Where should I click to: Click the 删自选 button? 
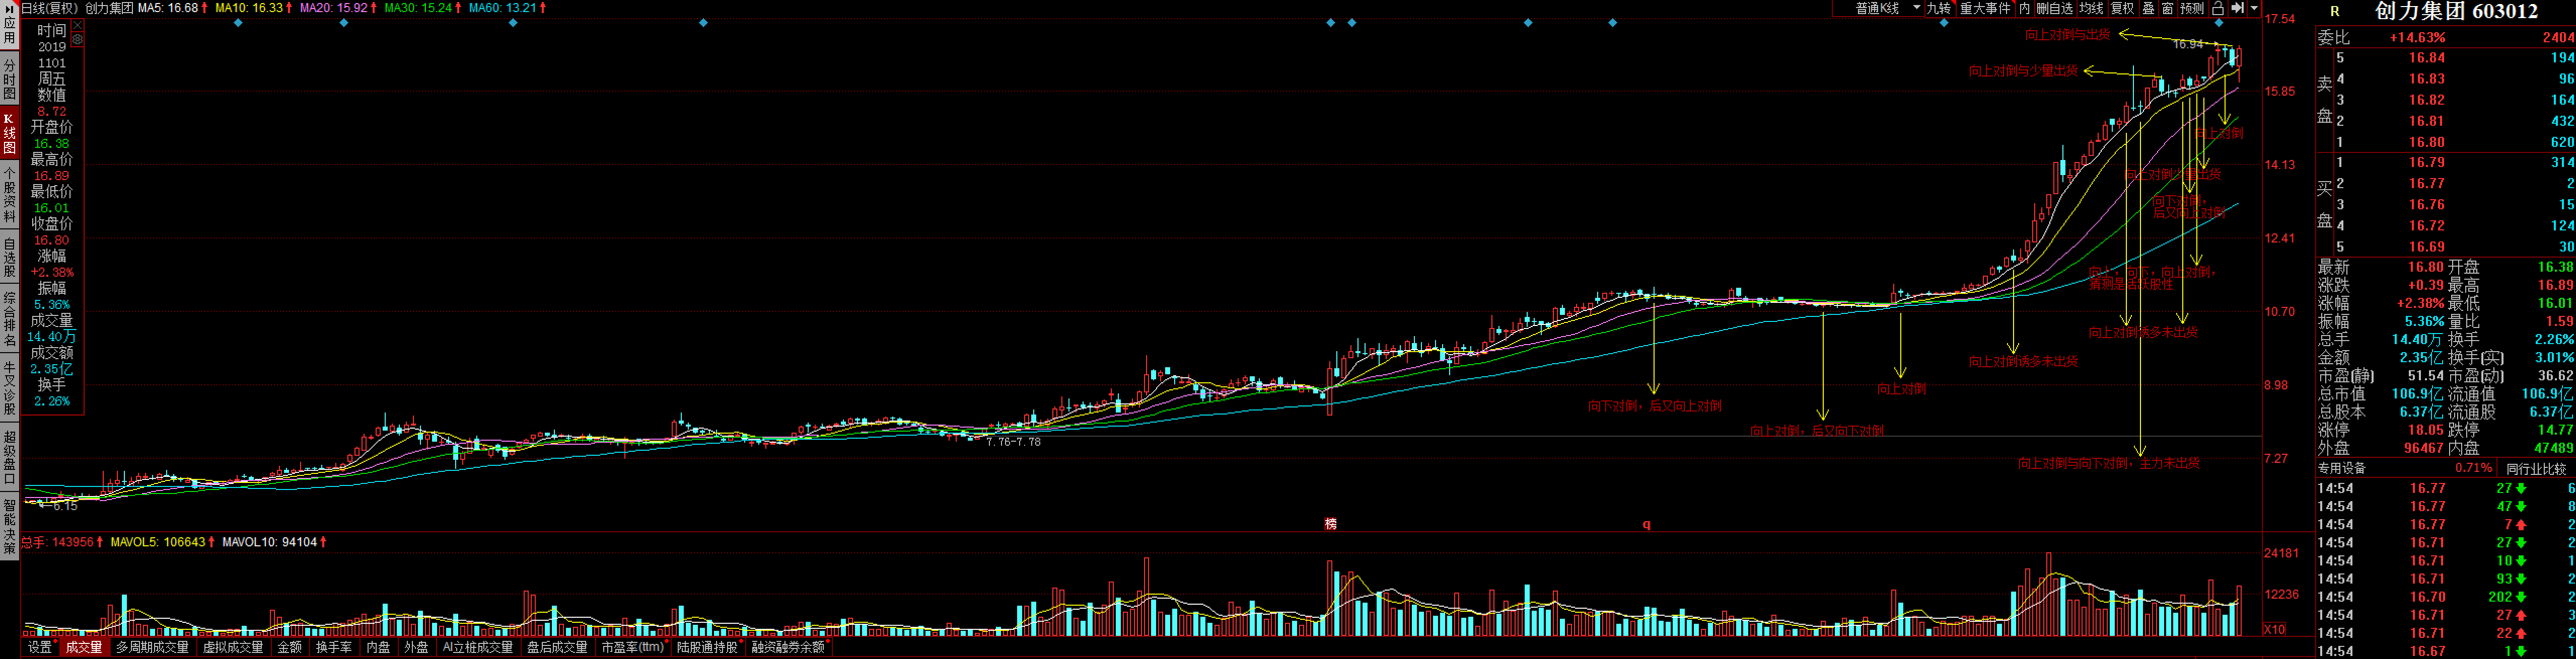coord(2054,8)
